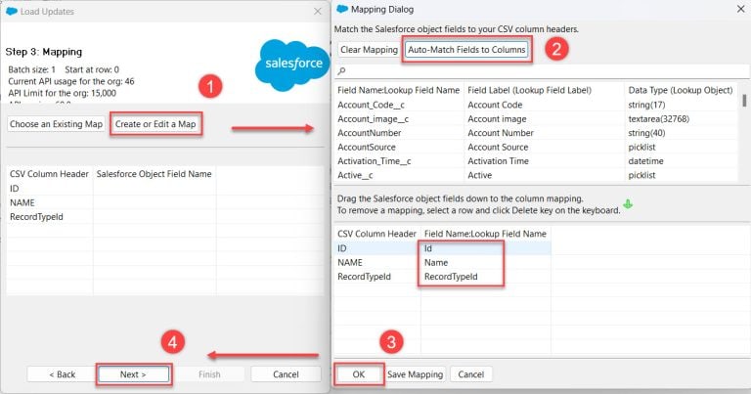
Task: Select the NAME row in Mapping Dialog mapping table
Action: [x=443, y=262]
